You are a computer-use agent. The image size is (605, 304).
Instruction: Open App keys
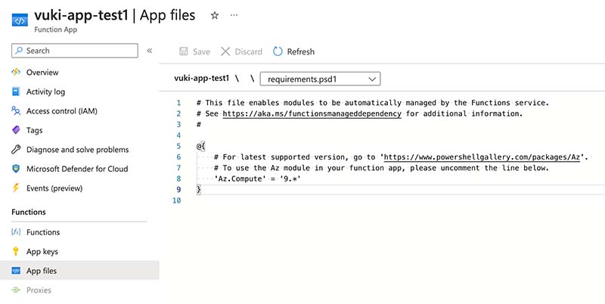click(x=42, y=252)
